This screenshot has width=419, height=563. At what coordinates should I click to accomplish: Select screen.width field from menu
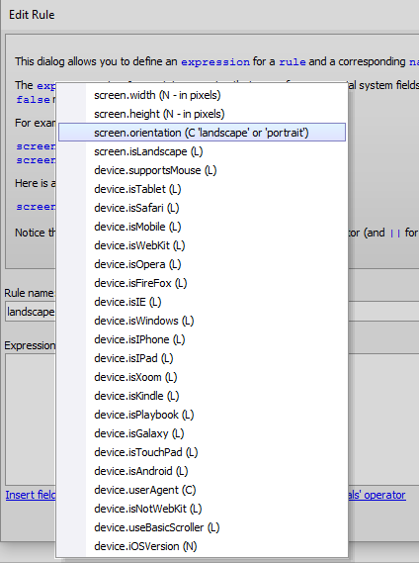point(202,95)
